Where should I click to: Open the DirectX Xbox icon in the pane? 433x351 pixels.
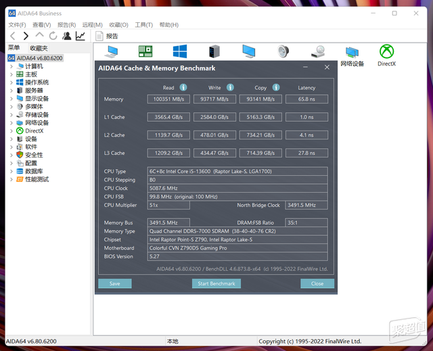click(x=386, y=55)
